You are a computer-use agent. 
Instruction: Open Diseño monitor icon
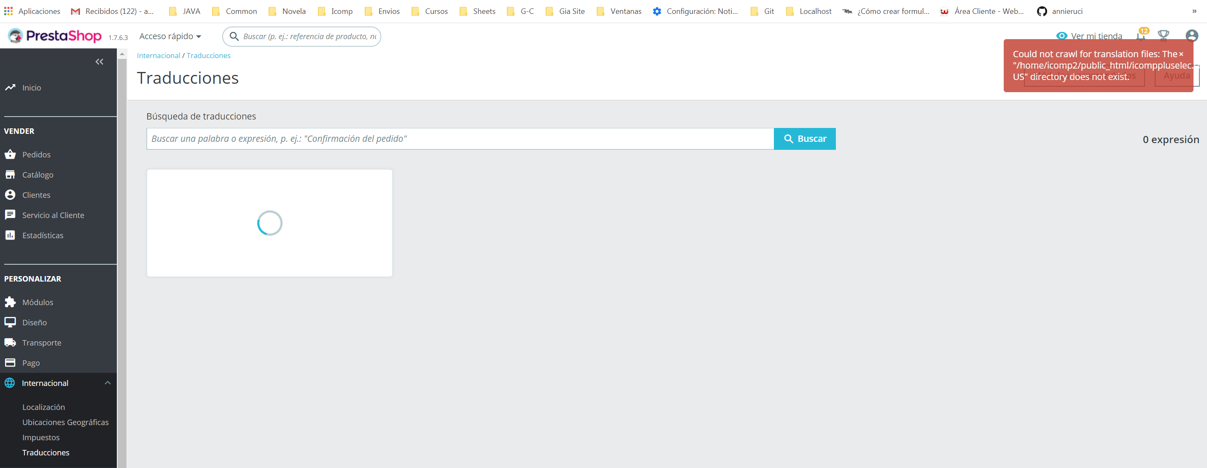click(10, 322)
